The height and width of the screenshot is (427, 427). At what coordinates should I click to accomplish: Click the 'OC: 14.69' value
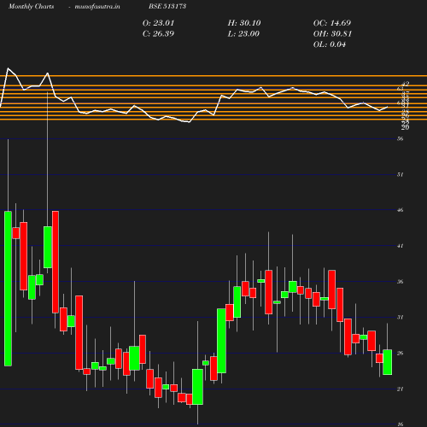[x=332, y=23]
